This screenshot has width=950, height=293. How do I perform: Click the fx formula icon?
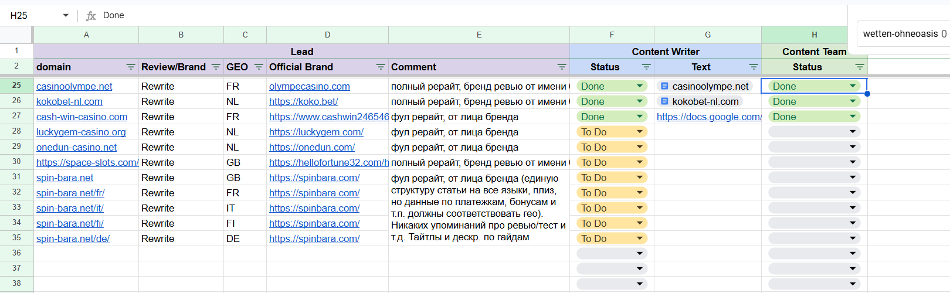(91, 16)
